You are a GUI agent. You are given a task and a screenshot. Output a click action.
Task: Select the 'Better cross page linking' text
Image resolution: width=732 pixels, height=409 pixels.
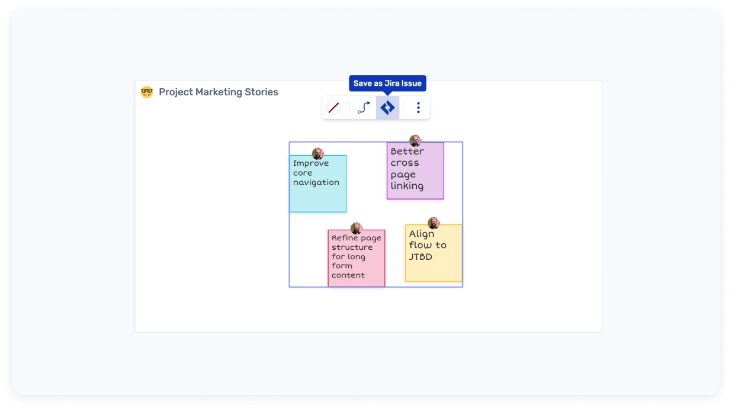[407, 169]
